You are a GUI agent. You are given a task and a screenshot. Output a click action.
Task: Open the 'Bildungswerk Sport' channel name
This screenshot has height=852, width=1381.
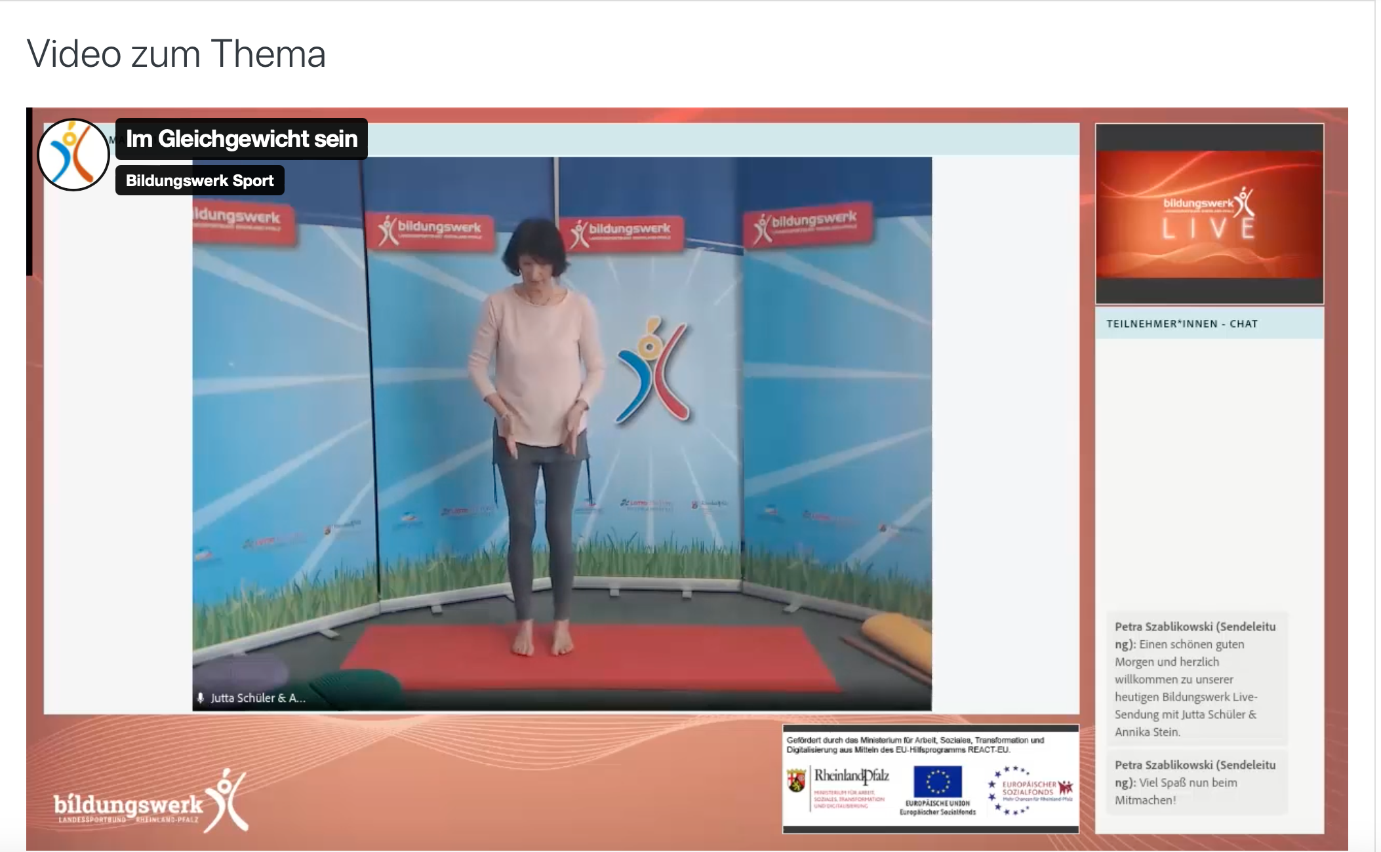click(199, 181)
